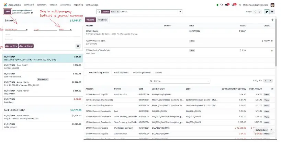This screenshot has width=281, height=142.
Task: Click the debug tools icon beside the company name
Action: tap(240, 5)
